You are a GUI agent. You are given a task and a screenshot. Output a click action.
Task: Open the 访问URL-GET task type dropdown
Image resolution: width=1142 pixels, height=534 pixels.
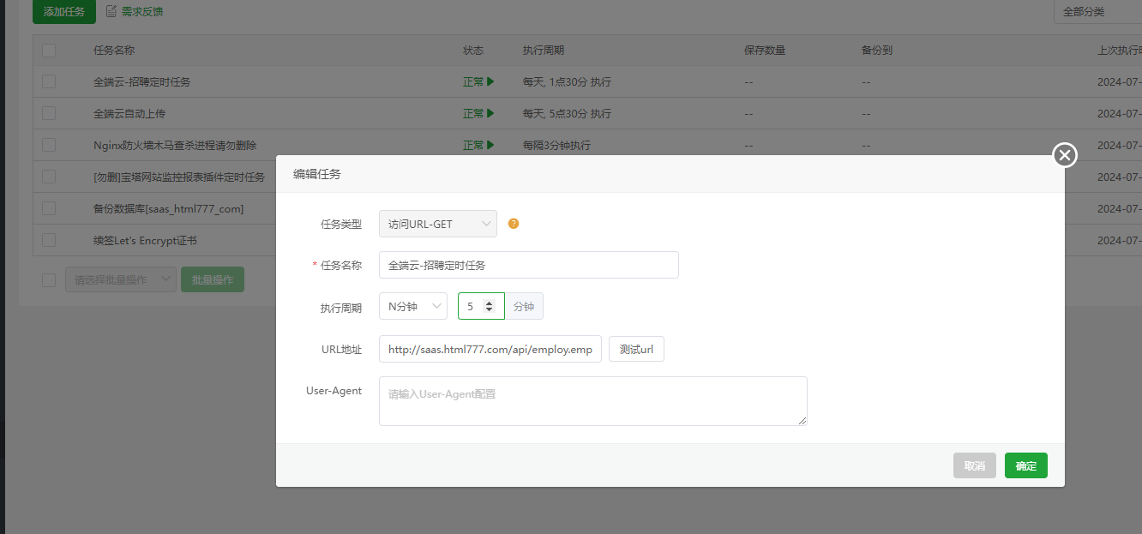(x=437, y=224)
